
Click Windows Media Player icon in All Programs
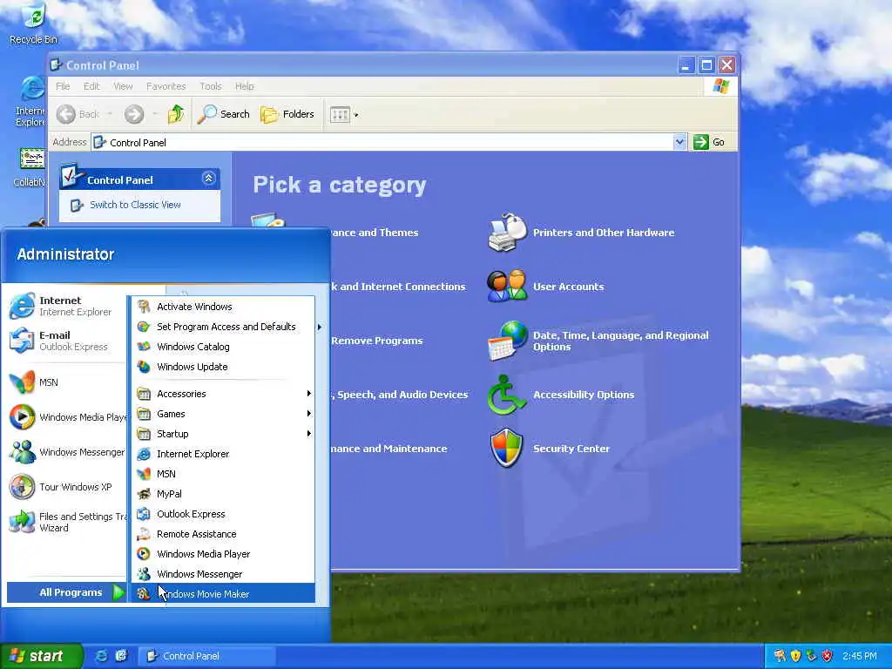click(x=144, y=553)
